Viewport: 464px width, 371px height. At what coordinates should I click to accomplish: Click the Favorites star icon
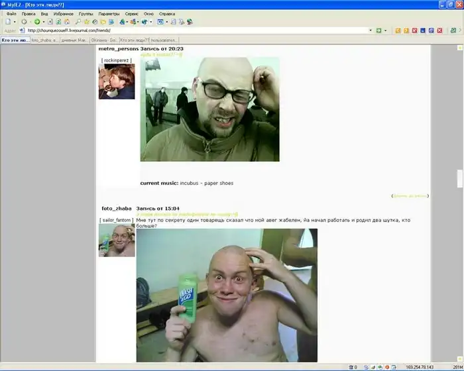[x=86, y=22]
